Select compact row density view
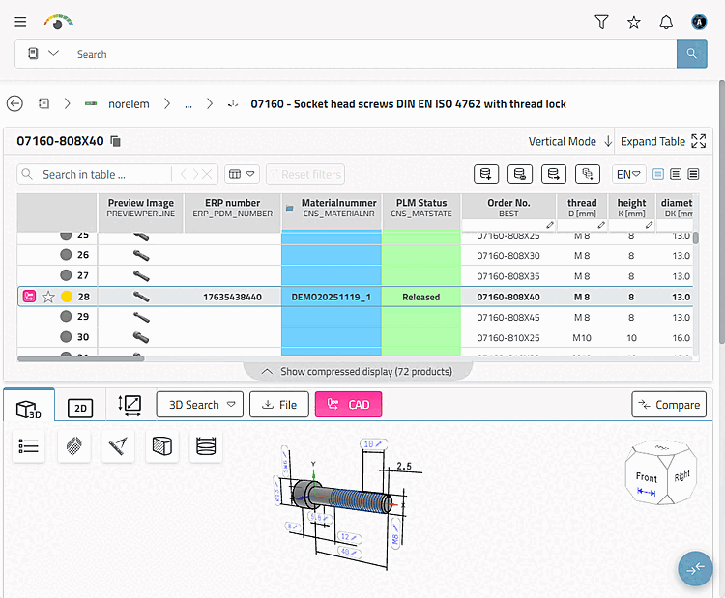Screen dimensions: 725x598 [x=658, y=174]
